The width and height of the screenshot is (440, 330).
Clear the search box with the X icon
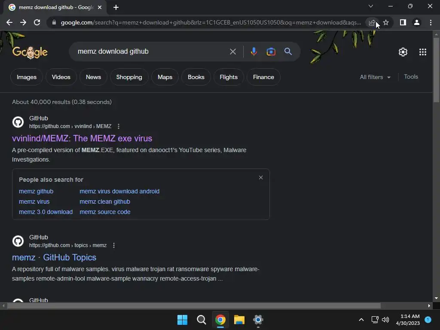[x=232, y=52]
